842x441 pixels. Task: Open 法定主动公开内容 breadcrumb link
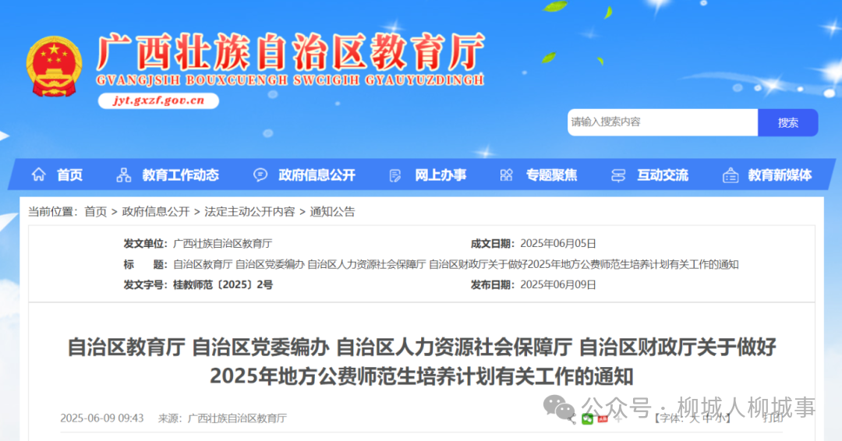click(249, 211)
